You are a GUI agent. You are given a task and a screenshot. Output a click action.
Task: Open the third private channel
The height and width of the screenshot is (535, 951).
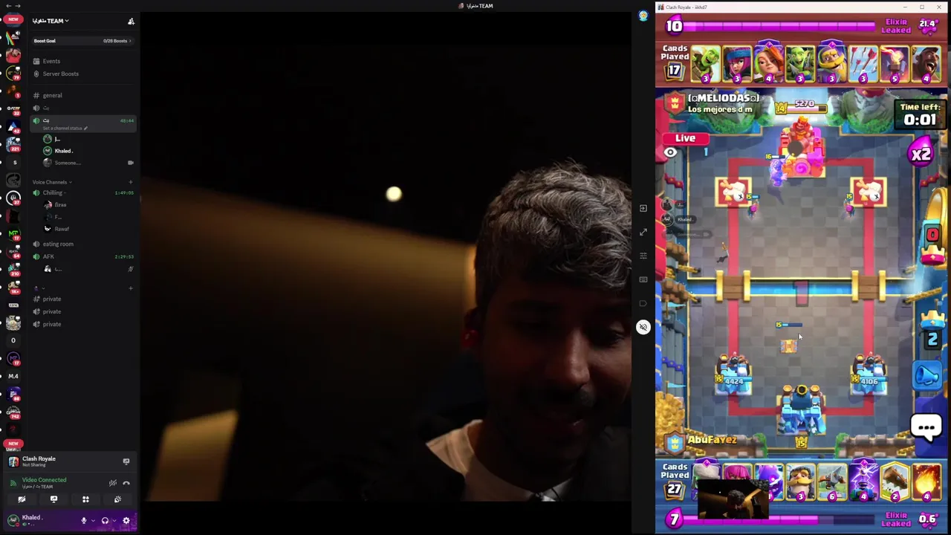pos(51,324)
